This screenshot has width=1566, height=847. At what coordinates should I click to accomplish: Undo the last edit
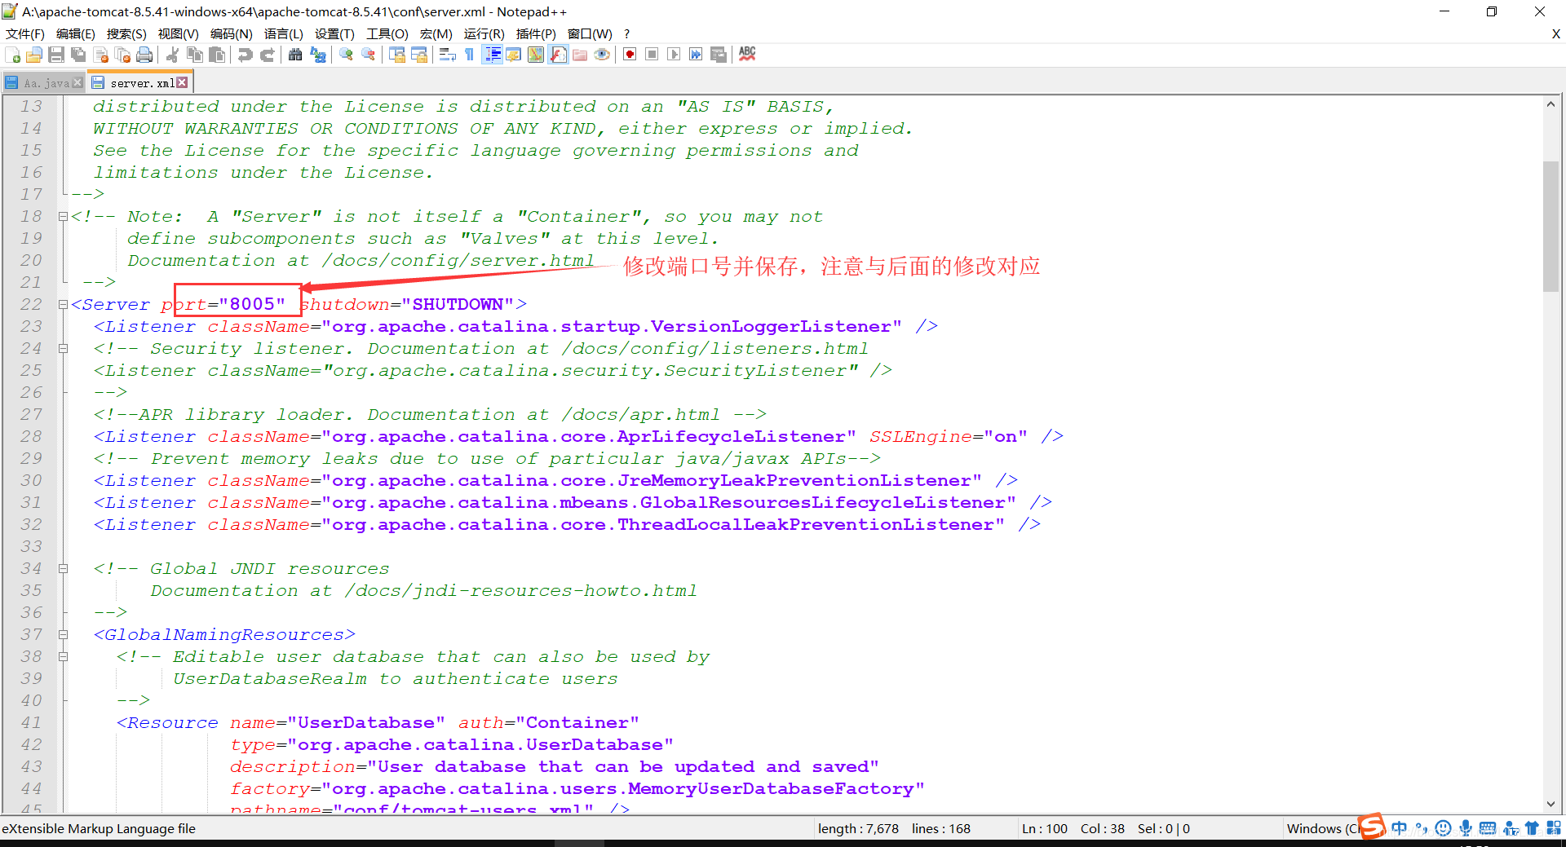click(x=245, y=55)
